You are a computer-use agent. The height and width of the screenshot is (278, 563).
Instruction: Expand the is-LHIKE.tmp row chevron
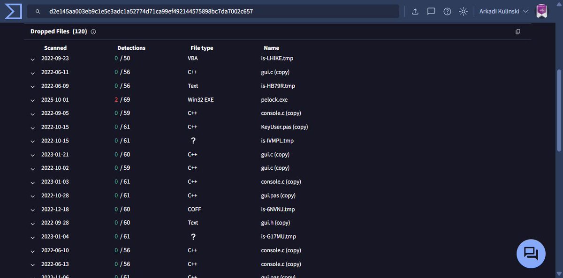pos(32,60)
